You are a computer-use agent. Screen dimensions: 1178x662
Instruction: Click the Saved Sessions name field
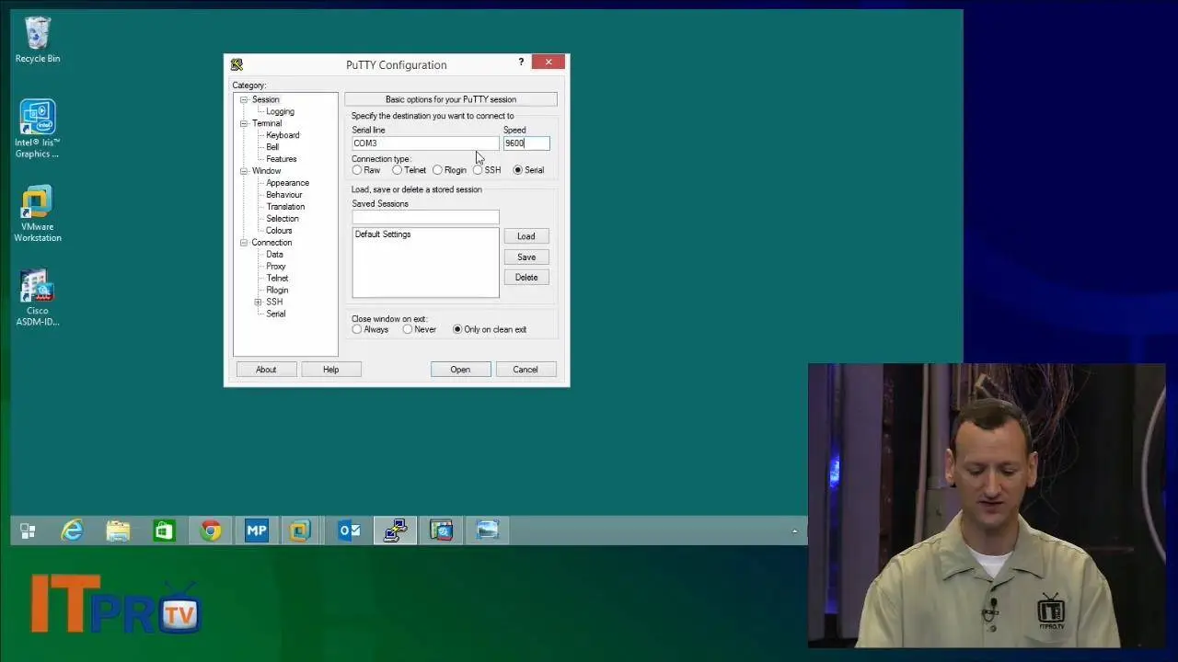pos(425,217)
